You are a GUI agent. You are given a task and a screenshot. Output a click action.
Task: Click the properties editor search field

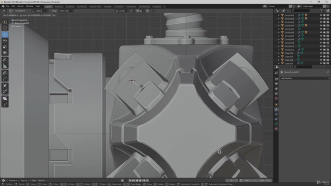pyautogui.click(x=302, y=67)
